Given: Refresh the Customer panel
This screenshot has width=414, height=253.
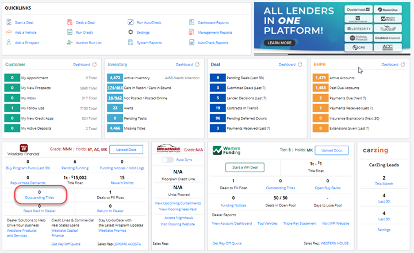Looking at the screenshot, I should click(94, 65).
